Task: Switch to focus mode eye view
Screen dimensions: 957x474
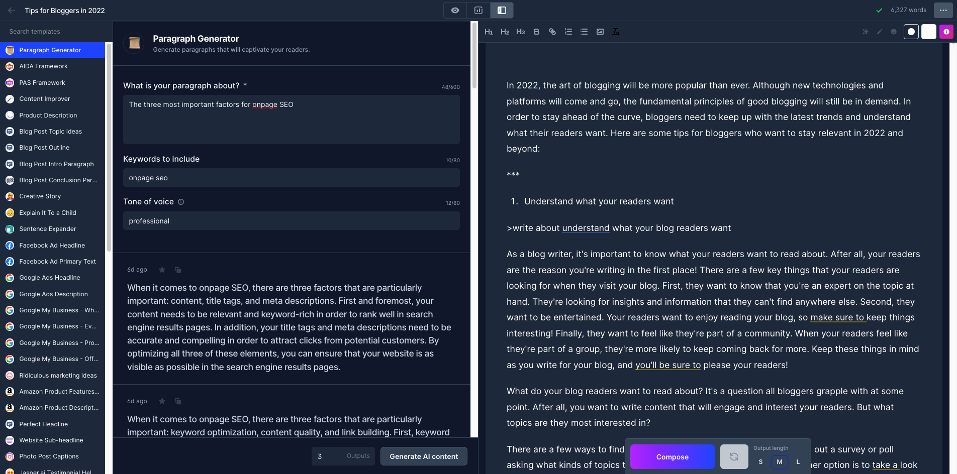Action: [x=455, y=10]
